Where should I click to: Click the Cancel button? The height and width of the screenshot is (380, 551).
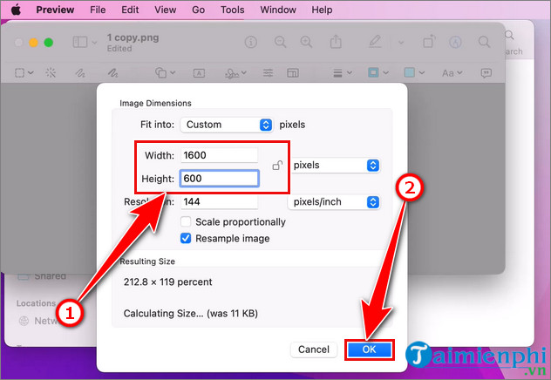pos(314,349)
